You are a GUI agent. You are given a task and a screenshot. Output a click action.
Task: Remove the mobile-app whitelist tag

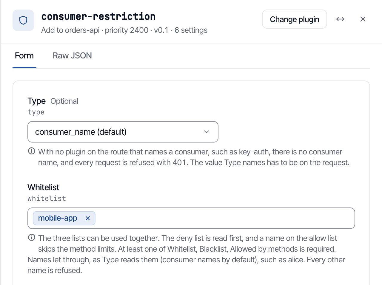coord(88,218)
